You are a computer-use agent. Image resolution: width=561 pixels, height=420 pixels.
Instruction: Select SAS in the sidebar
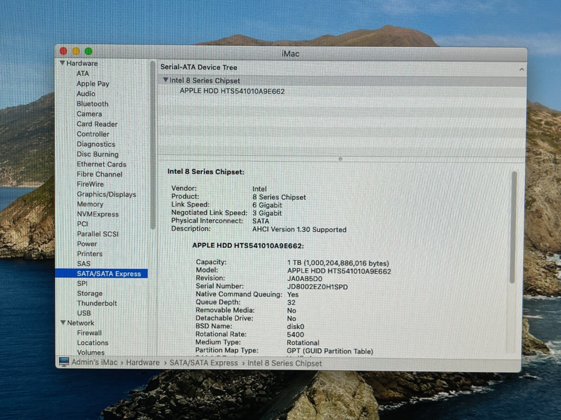pyautogui.click(x=84, y=264)
